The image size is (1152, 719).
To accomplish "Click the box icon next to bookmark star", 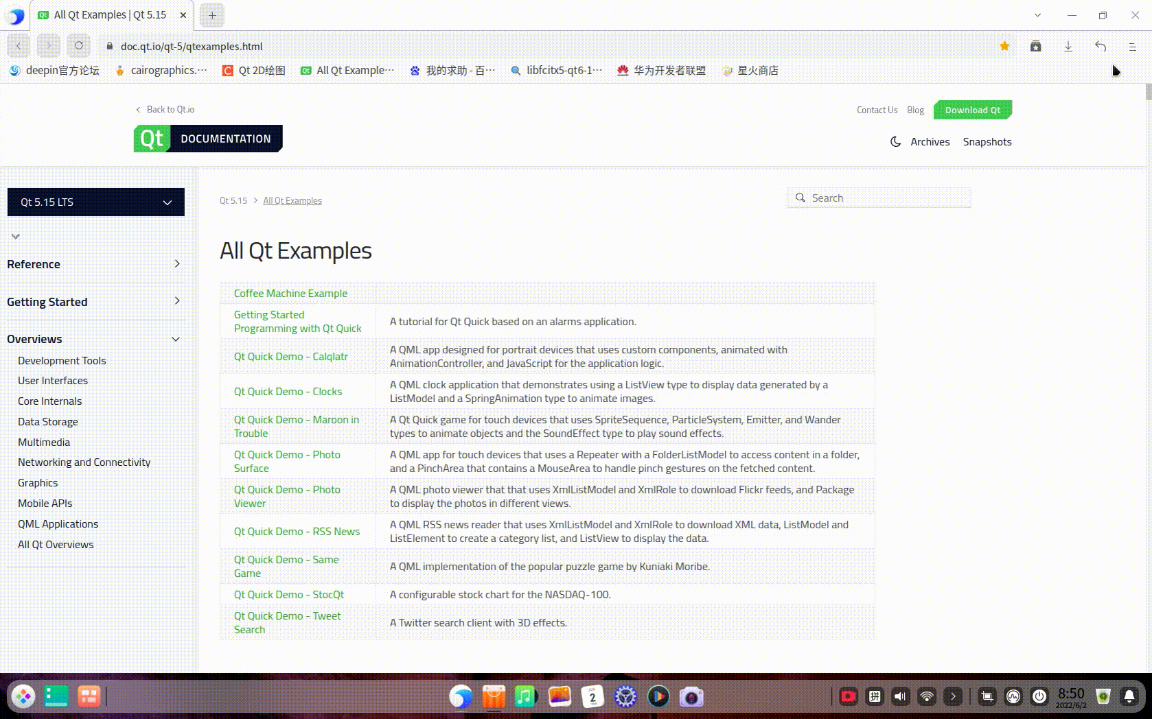I will point(1036,46).
